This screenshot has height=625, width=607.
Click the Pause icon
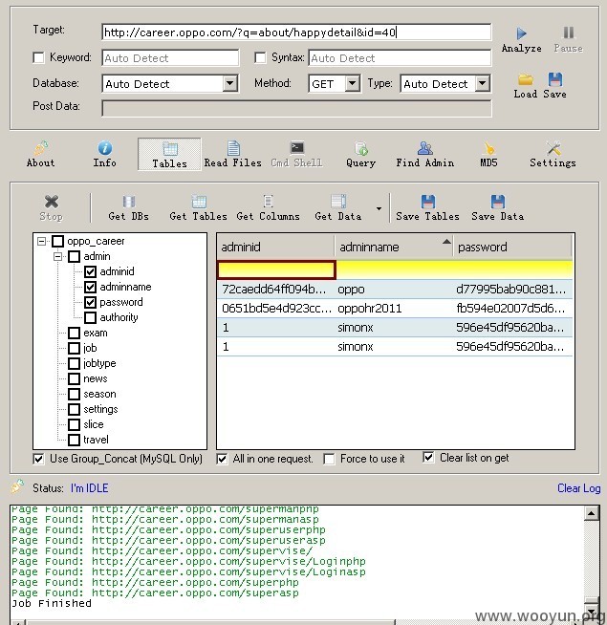pyautogui.click(x=569, y=33)
